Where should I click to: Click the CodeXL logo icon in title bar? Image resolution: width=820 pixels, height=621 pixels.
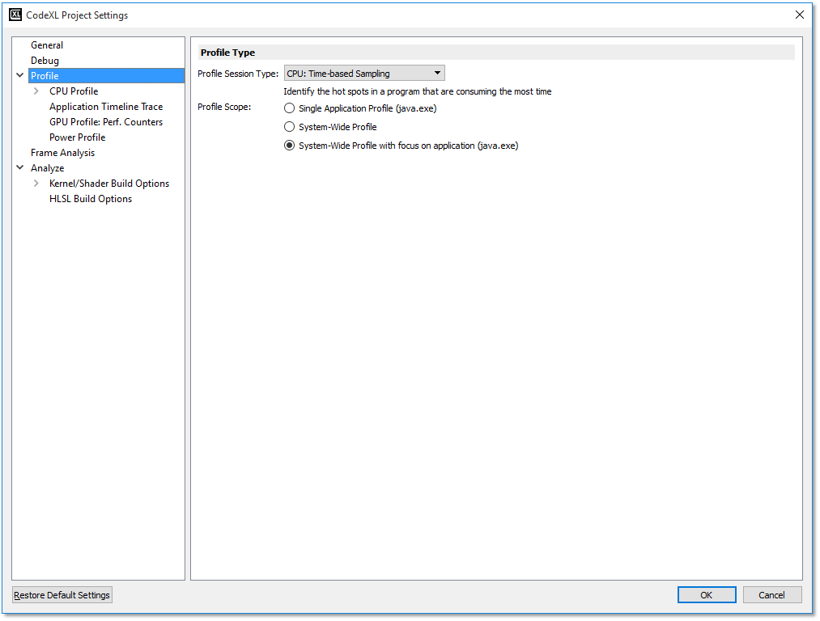15,15
